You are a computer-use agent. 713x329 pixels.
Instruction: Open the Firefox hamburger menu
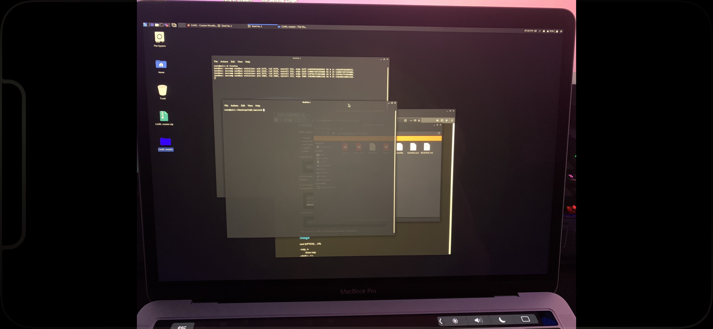tap(452, 121)
